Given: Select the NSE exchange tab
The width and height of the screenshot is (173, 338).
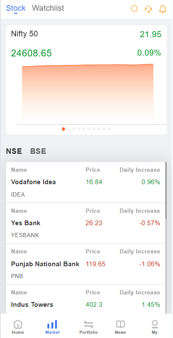Looking at the screenshot, I should (14, 151).
